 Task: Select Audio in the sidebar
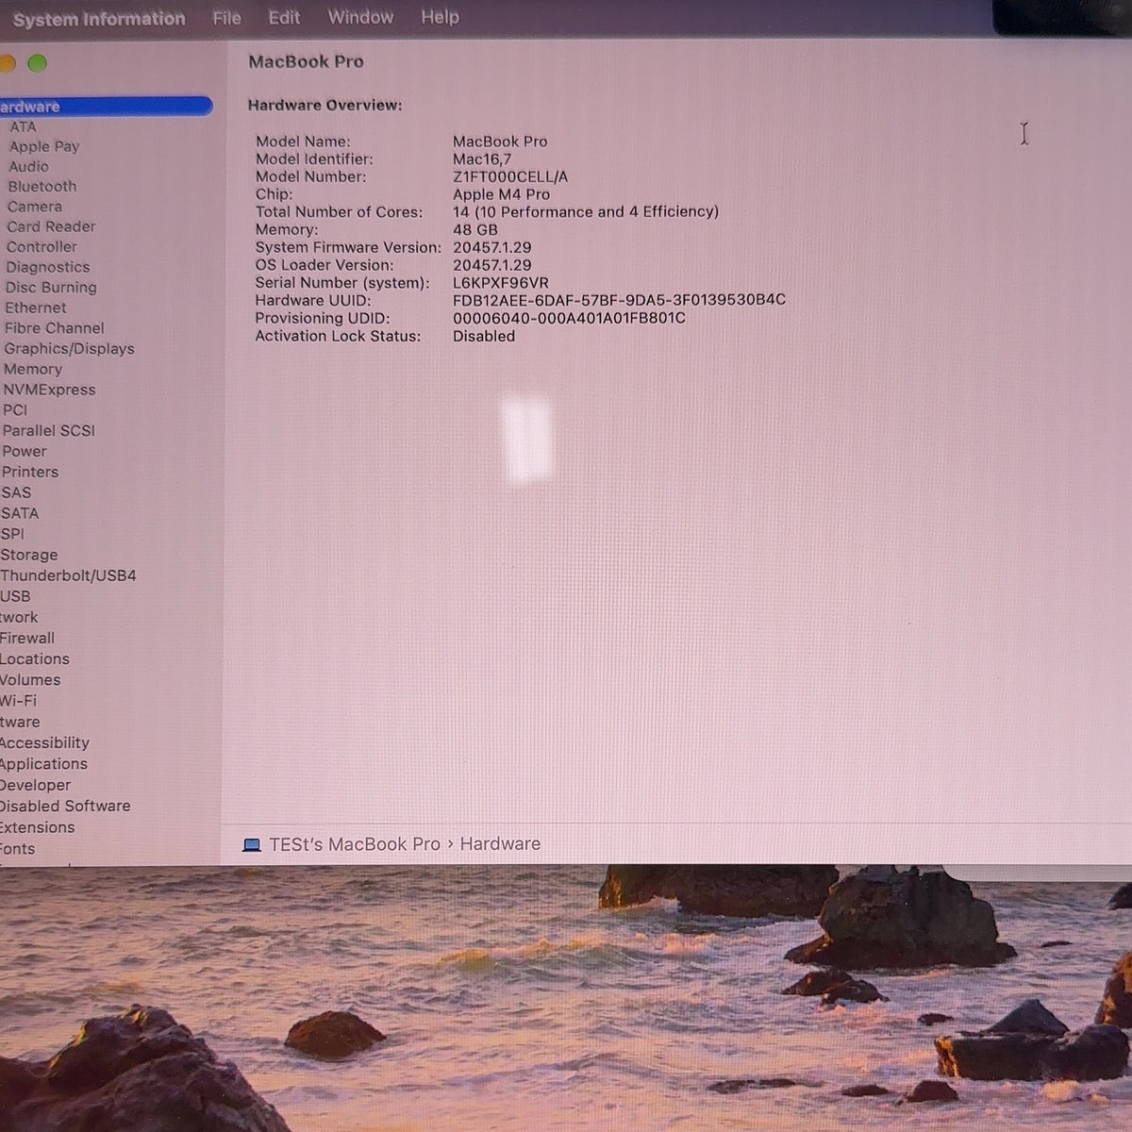pos(28,166)
